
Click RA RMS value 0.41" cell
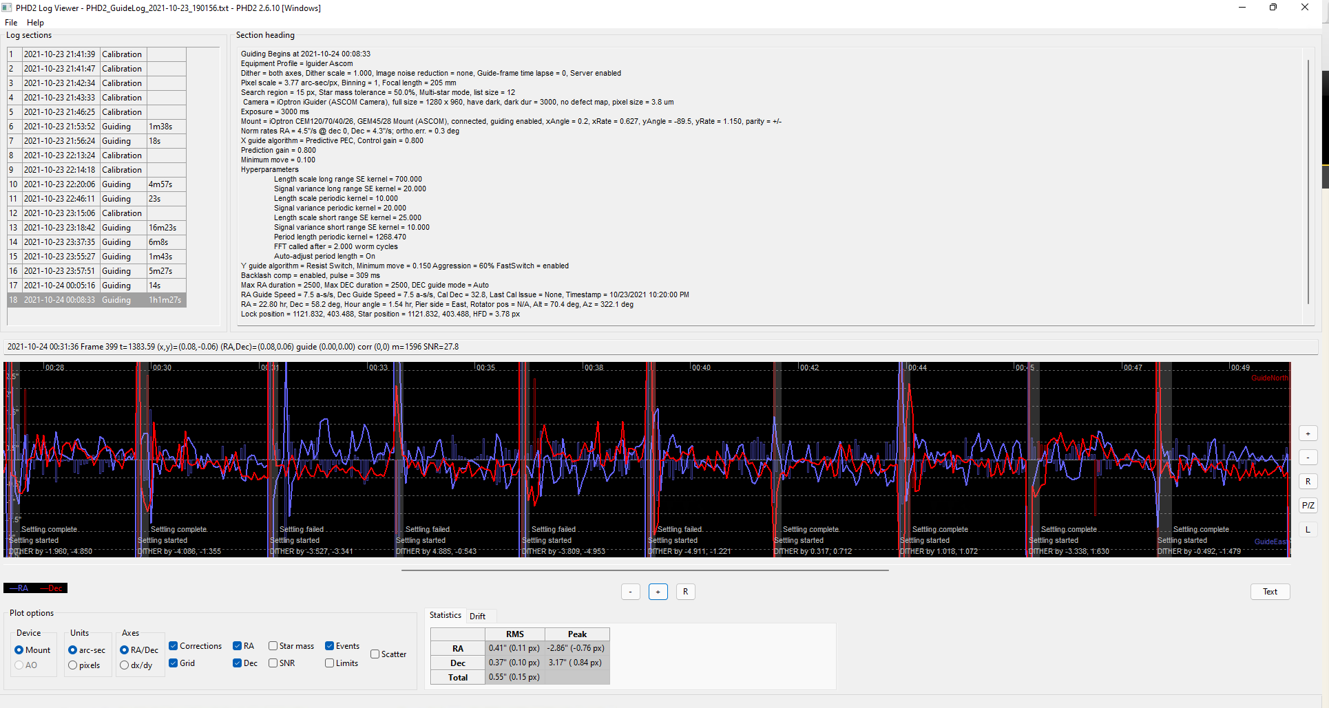click(x=515, y=648)
